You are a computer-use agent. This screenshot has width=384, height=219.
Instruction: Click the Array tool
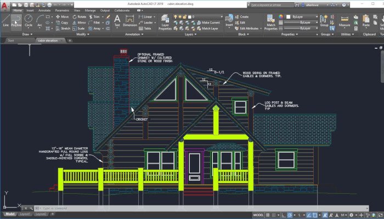click(x=94, y=28)
